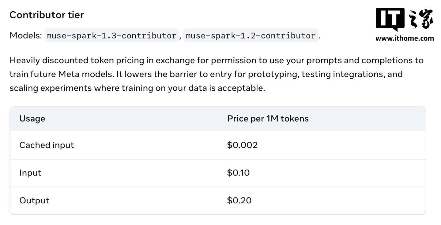Open the www.ithome.com link
441x225 pixels.
[x=405, y=38]
